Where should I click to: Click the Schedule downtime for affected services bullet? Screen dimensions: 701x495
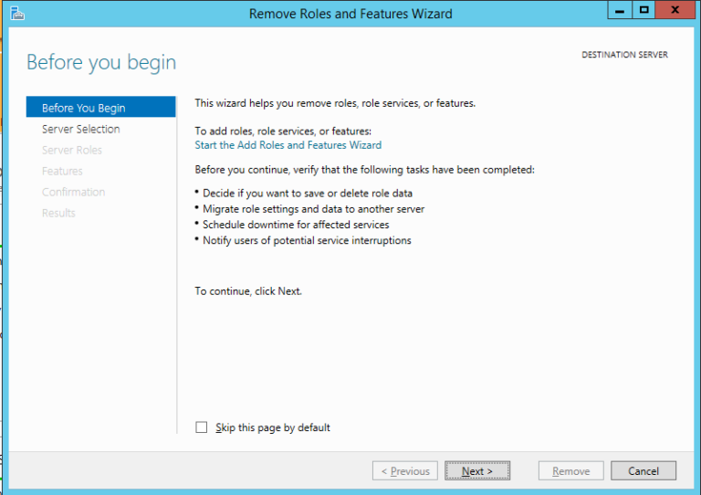[x=296, y=225]
